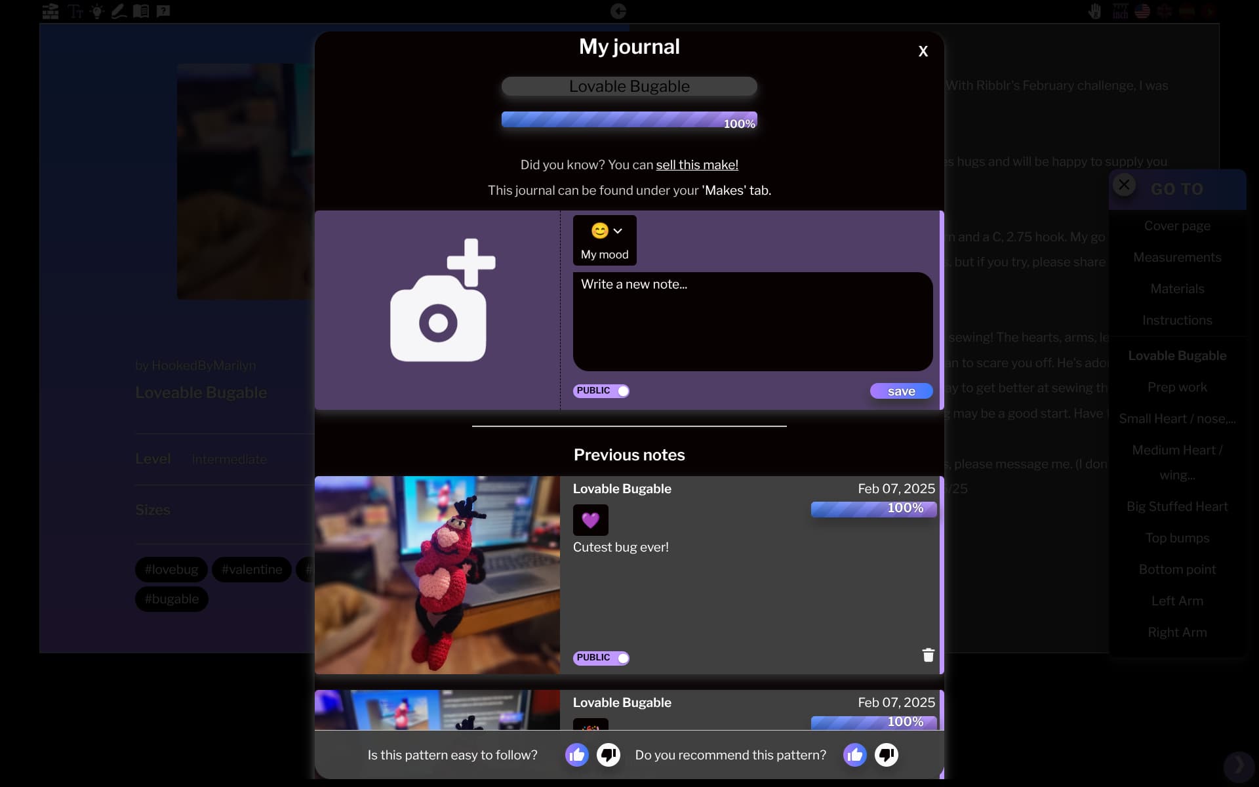Jump to Left Arm section
The image size is (1259, 787).
1177,601
